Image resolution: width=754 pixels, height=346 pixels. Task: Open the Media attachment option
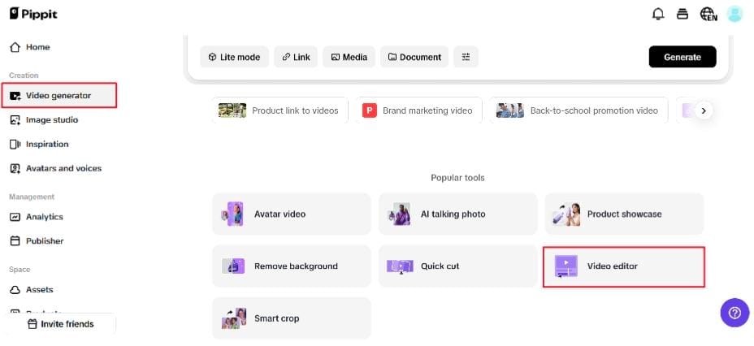tap(349, 57)
